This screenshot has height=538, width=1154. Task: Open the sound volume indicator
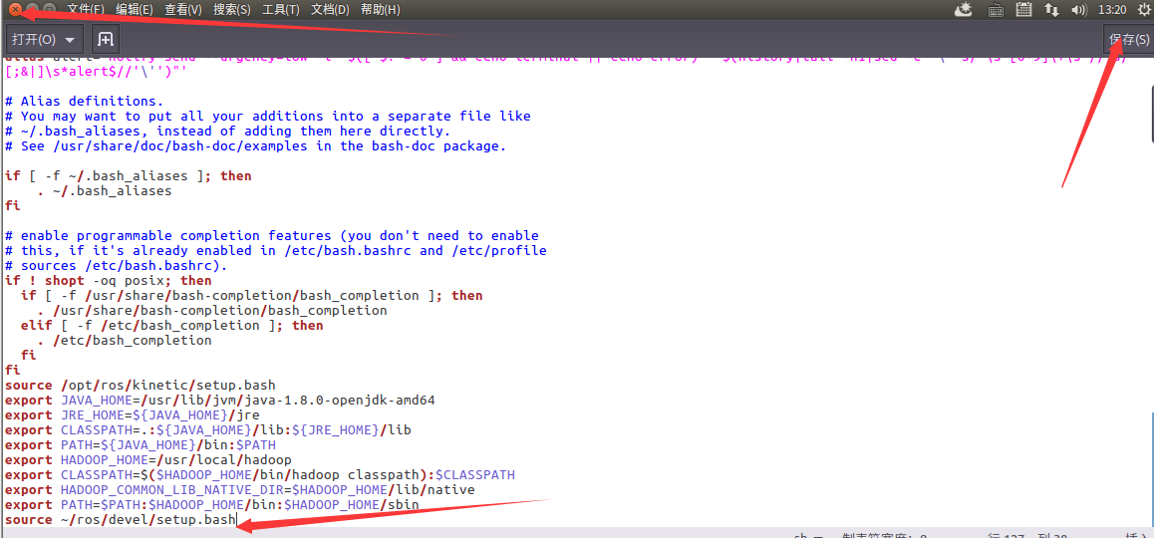click(x=1079, y=10)
